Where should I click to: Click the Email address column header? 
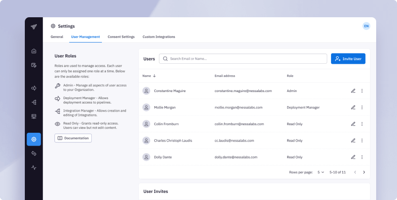(225, 76)
